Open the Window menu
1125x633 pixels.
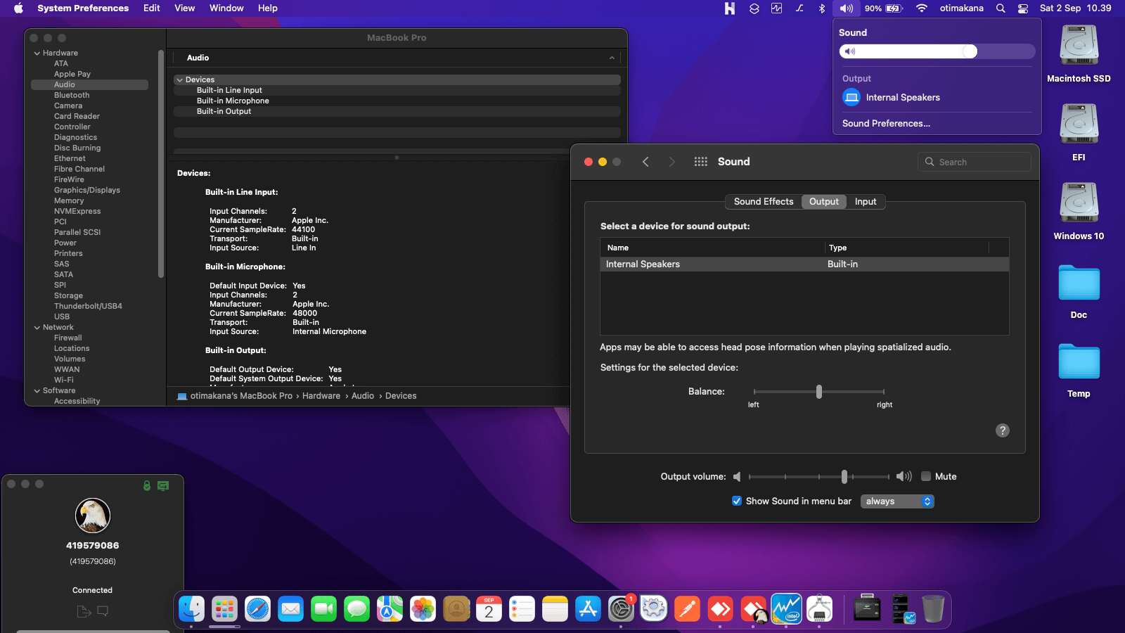pos(226,8)
